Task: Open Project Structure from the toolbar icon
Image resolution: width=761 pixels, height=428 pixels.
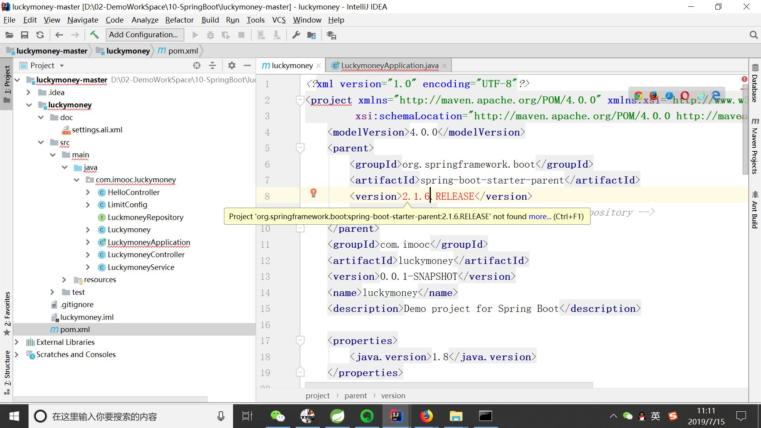Action: click(312, 35)
